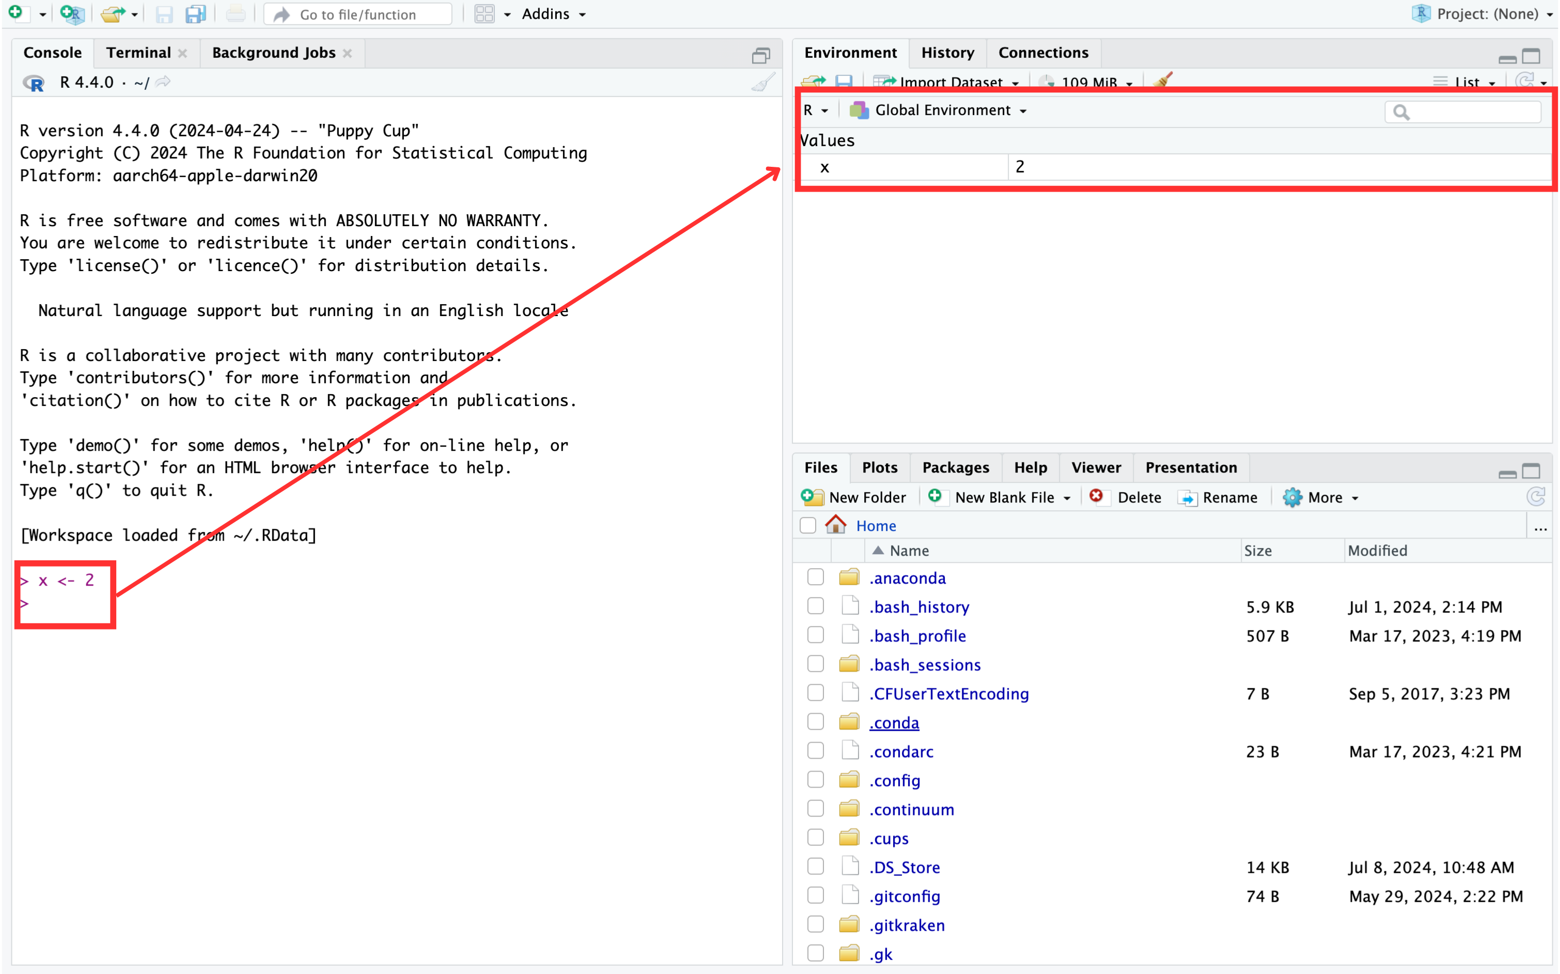Open the R language dropdown in Environment
1560x974 pixels.
click(816, 110)
